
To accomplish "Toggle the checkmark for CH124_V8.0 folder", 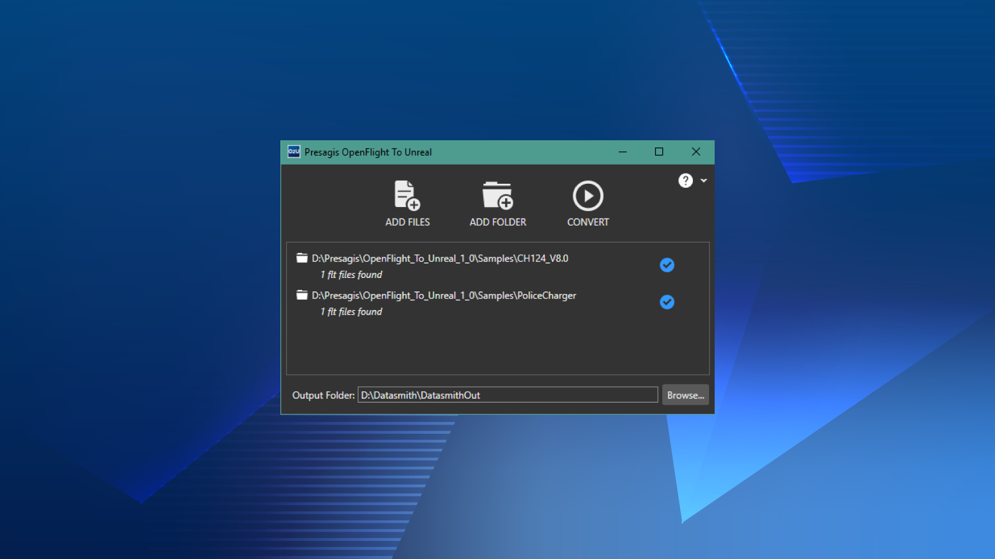I will click(x=667, y=265).
